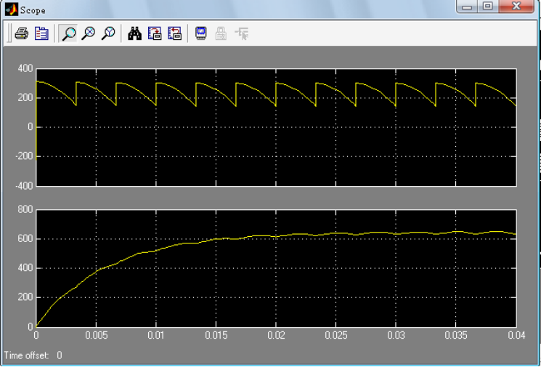Open the Scope Parameters dialog
Screen dimensions: 541x367
41,33
